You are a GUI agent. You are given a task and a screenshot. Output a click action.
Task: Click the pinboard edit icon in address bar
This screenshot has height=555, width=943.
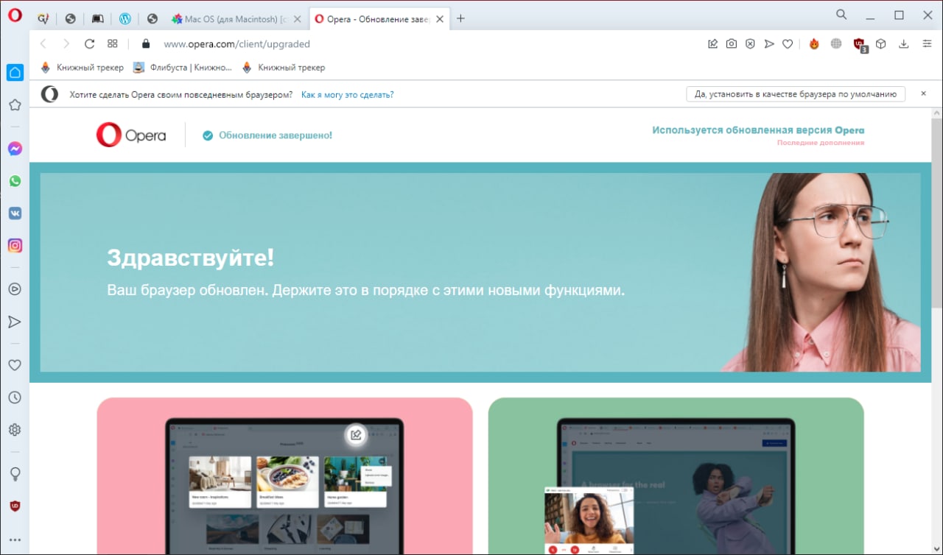(712, 44)
